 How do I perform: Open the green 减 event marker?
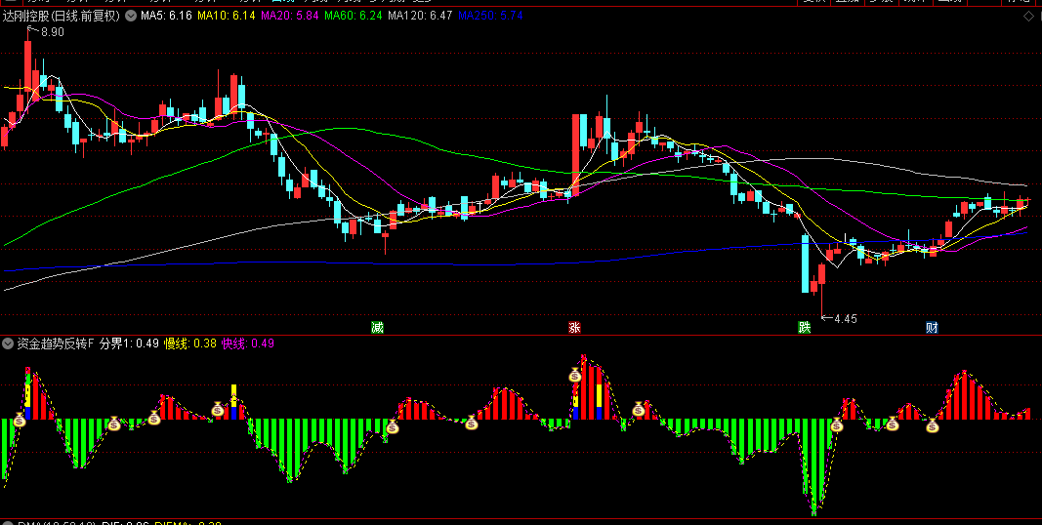coord(378,327)
